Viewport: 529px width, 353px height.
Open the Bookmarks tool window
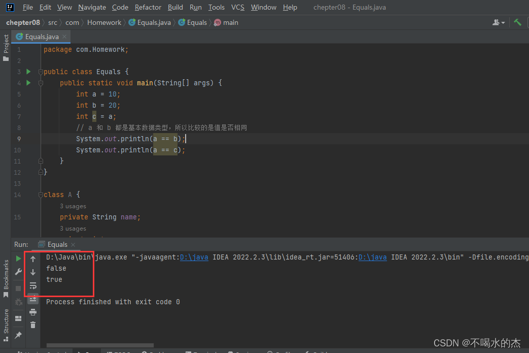[6, 279]
